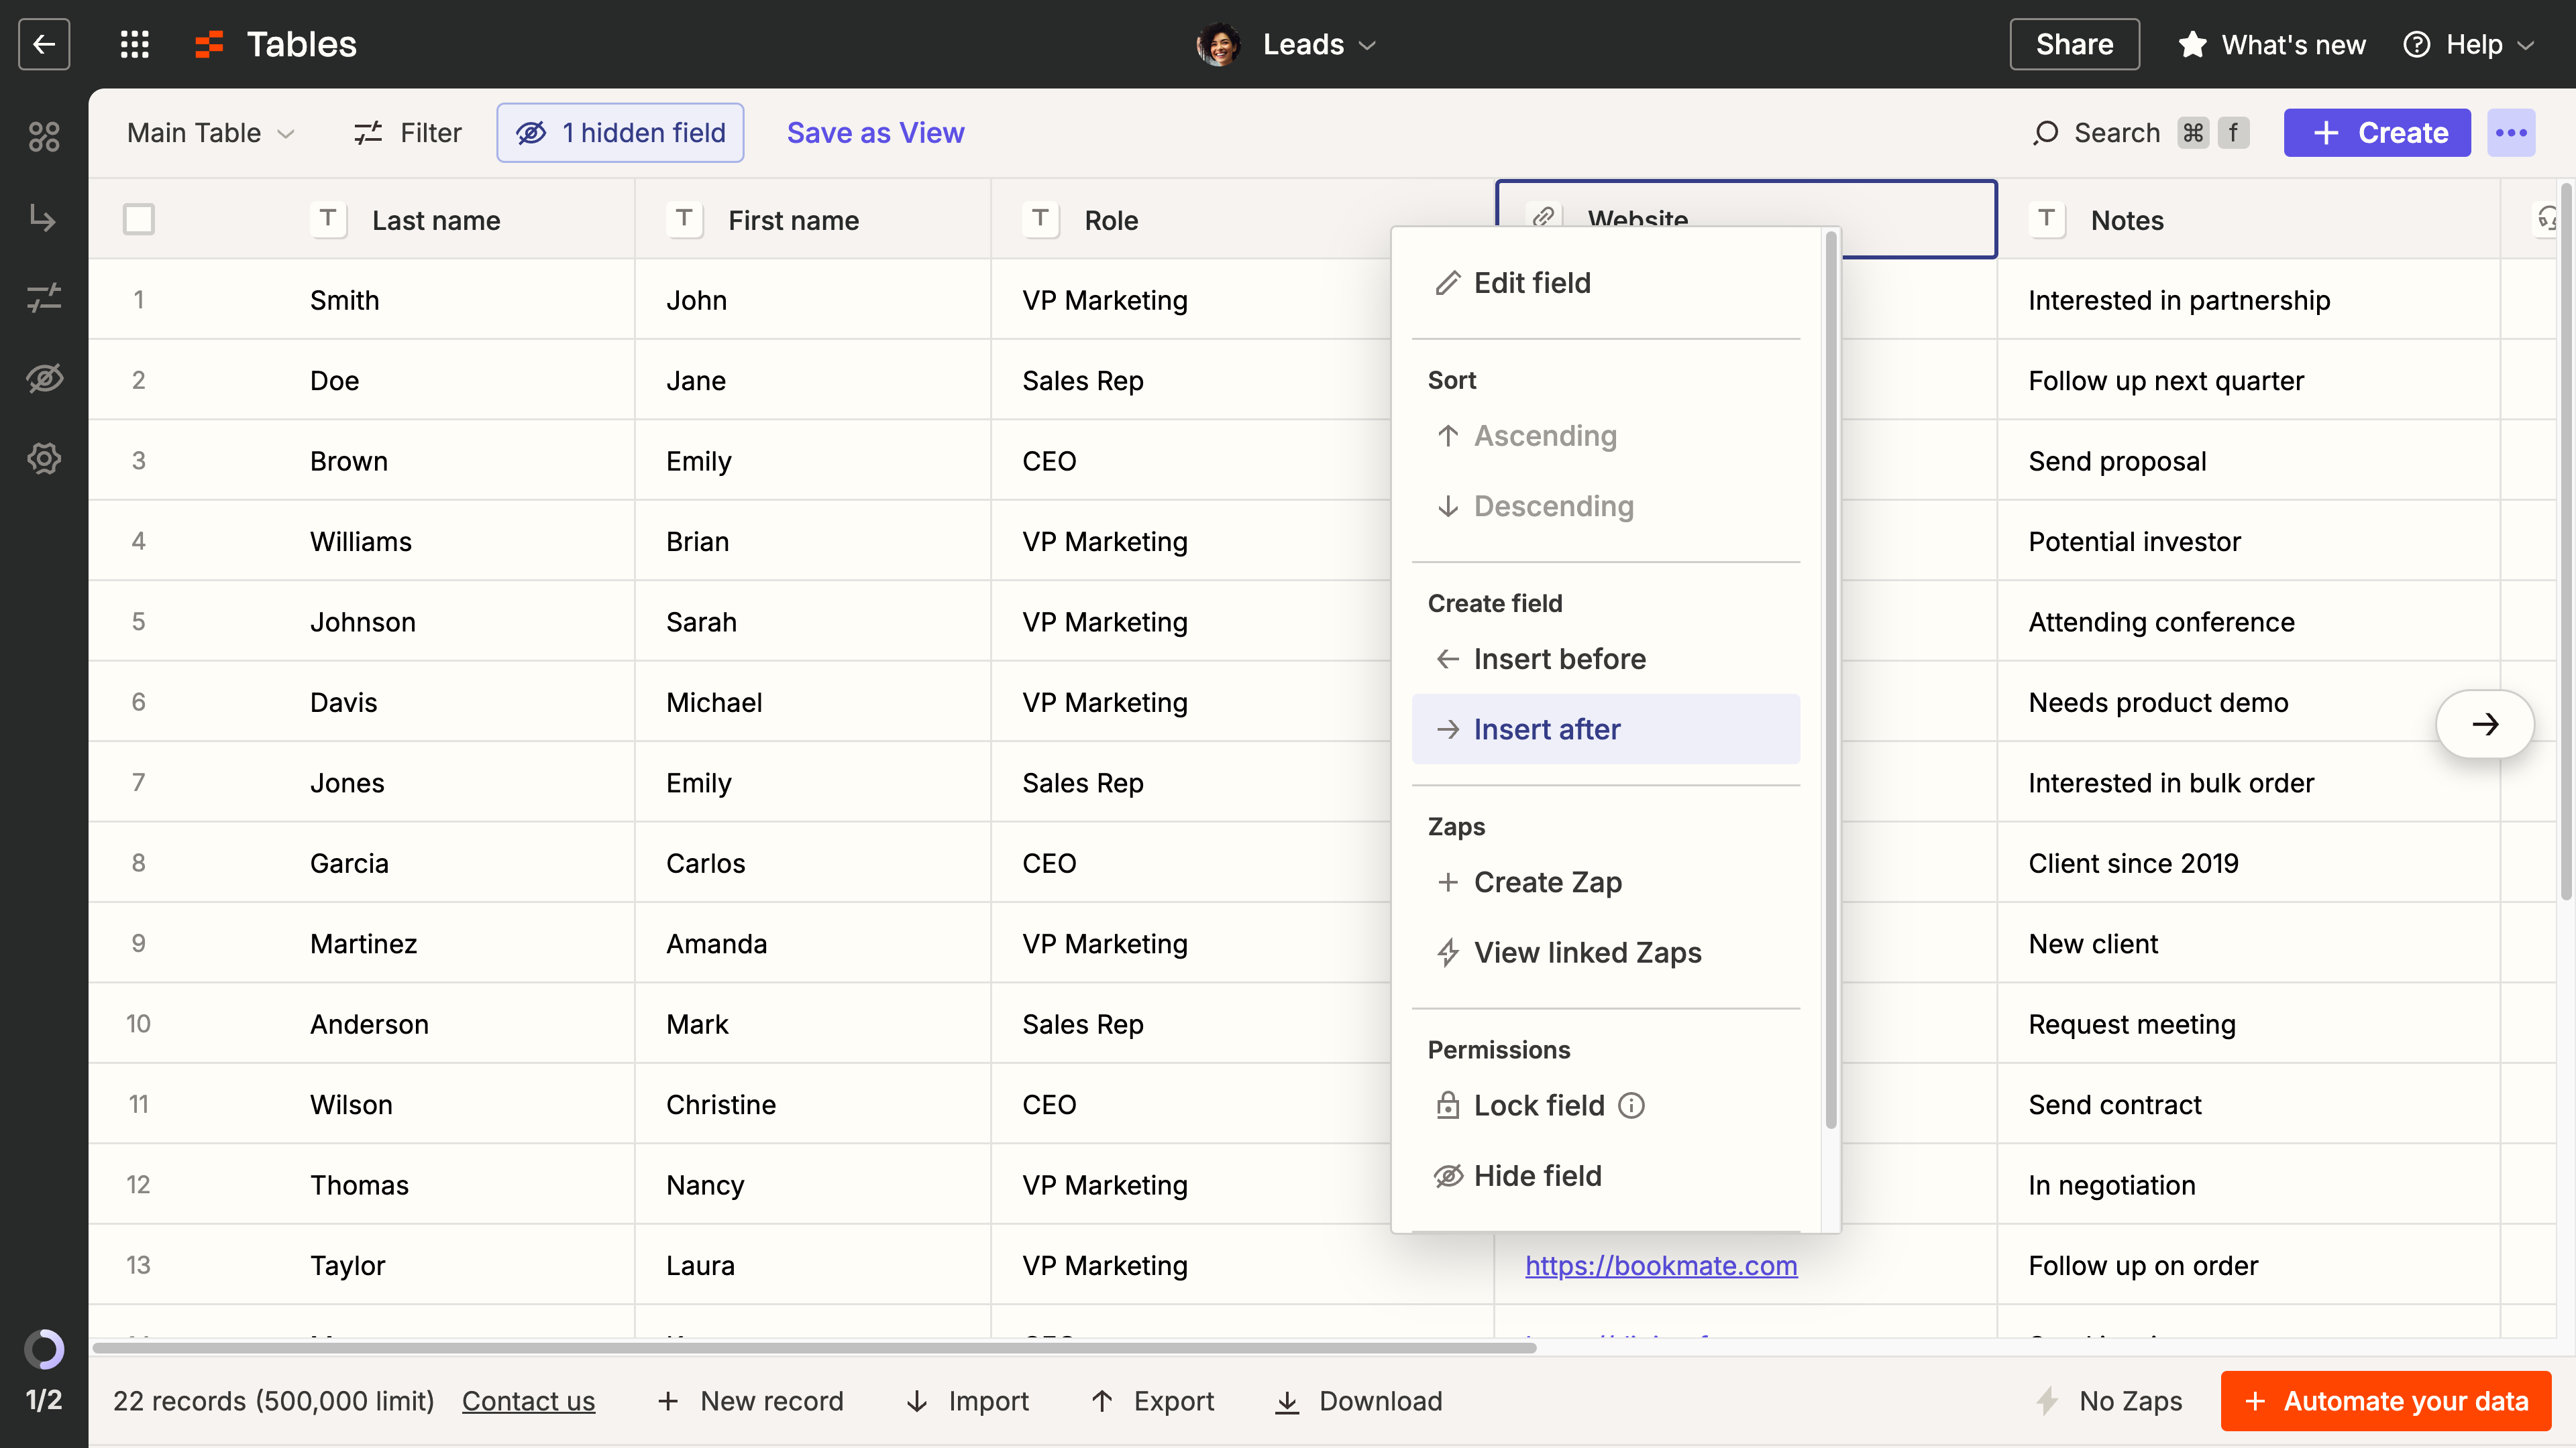Click the Tables logo icon
Screen dimensions: 2576x1448
coord(209,44)
